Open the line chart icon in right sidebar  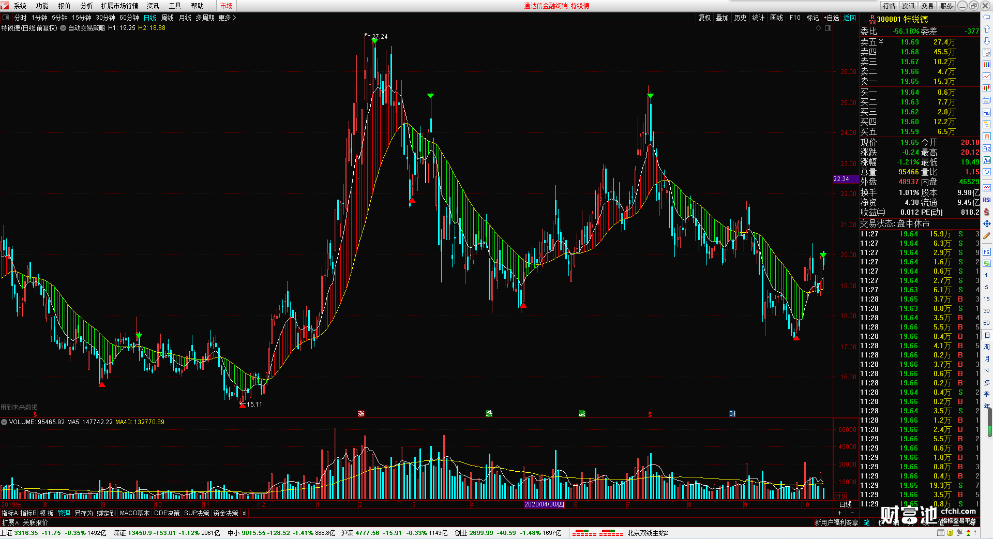coord(986,77)
